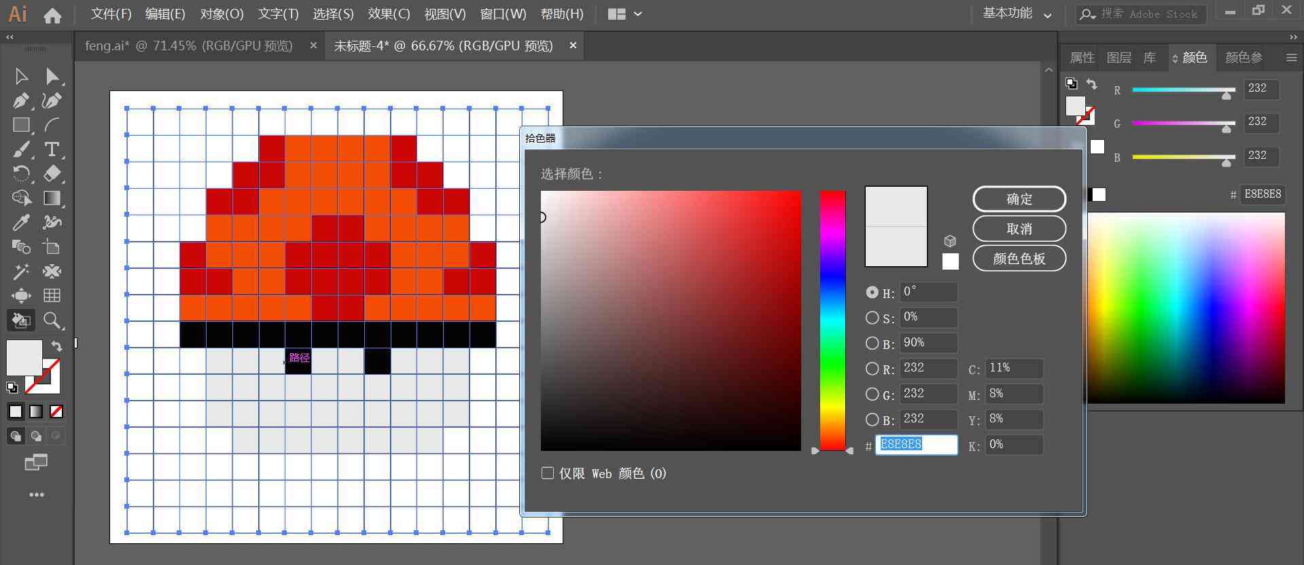Select the S saturation radio button
The height and width of the screenshot is (565, 1304).
pos(872,317)
